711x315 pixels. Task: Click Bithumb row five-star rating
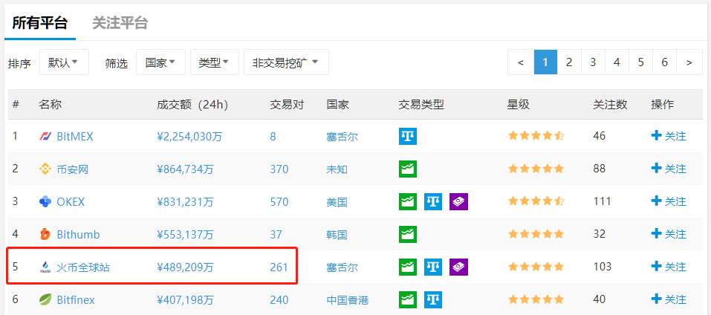click(536, 234)
